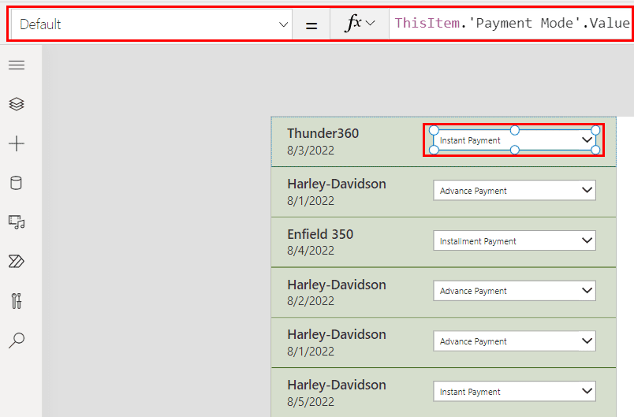The width and height of the screenshot is (634, 417).
Task: Open the Tree view layers icon
Action: point(17,104)
